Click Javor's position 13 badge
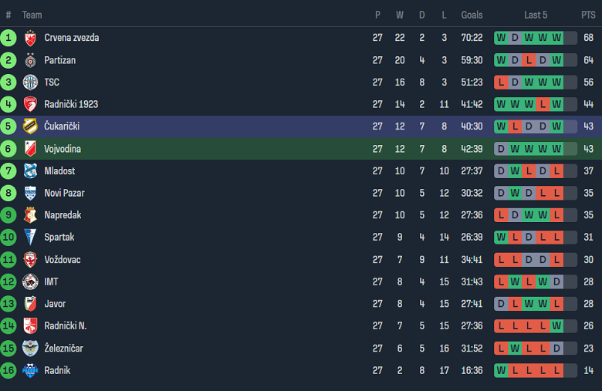The height and width of the screenshot is (391, 602). point(8,304)
